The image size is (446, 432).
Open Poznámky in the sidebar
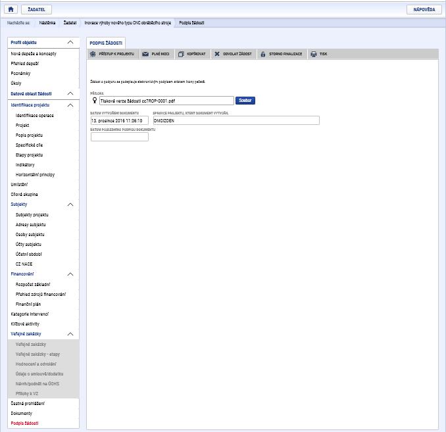coord(20,74)
